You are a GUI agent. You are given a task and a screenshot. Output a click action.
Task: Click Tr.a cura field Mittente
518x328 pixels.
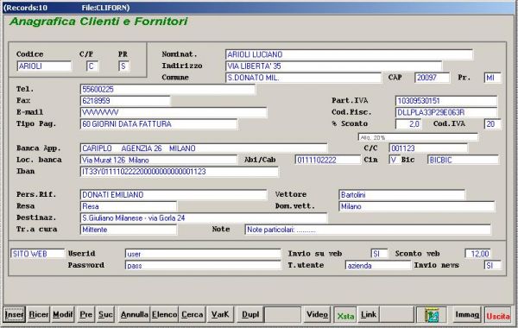tap(129, 230)
